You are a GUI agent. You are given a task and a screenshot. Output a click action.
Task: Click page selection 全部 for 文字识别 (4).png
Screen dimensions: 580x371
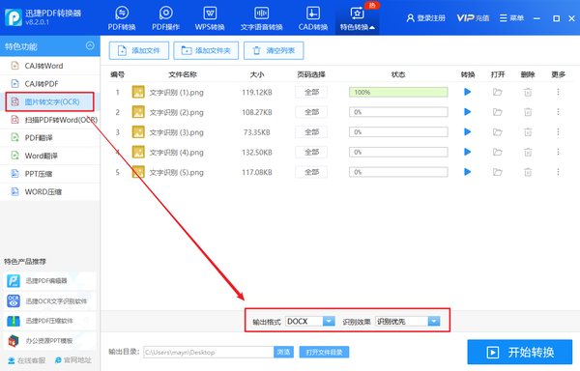point(311,152)
